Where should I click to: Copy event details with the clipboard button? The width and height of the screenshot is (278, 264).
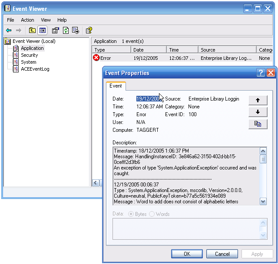click(258, 124)
